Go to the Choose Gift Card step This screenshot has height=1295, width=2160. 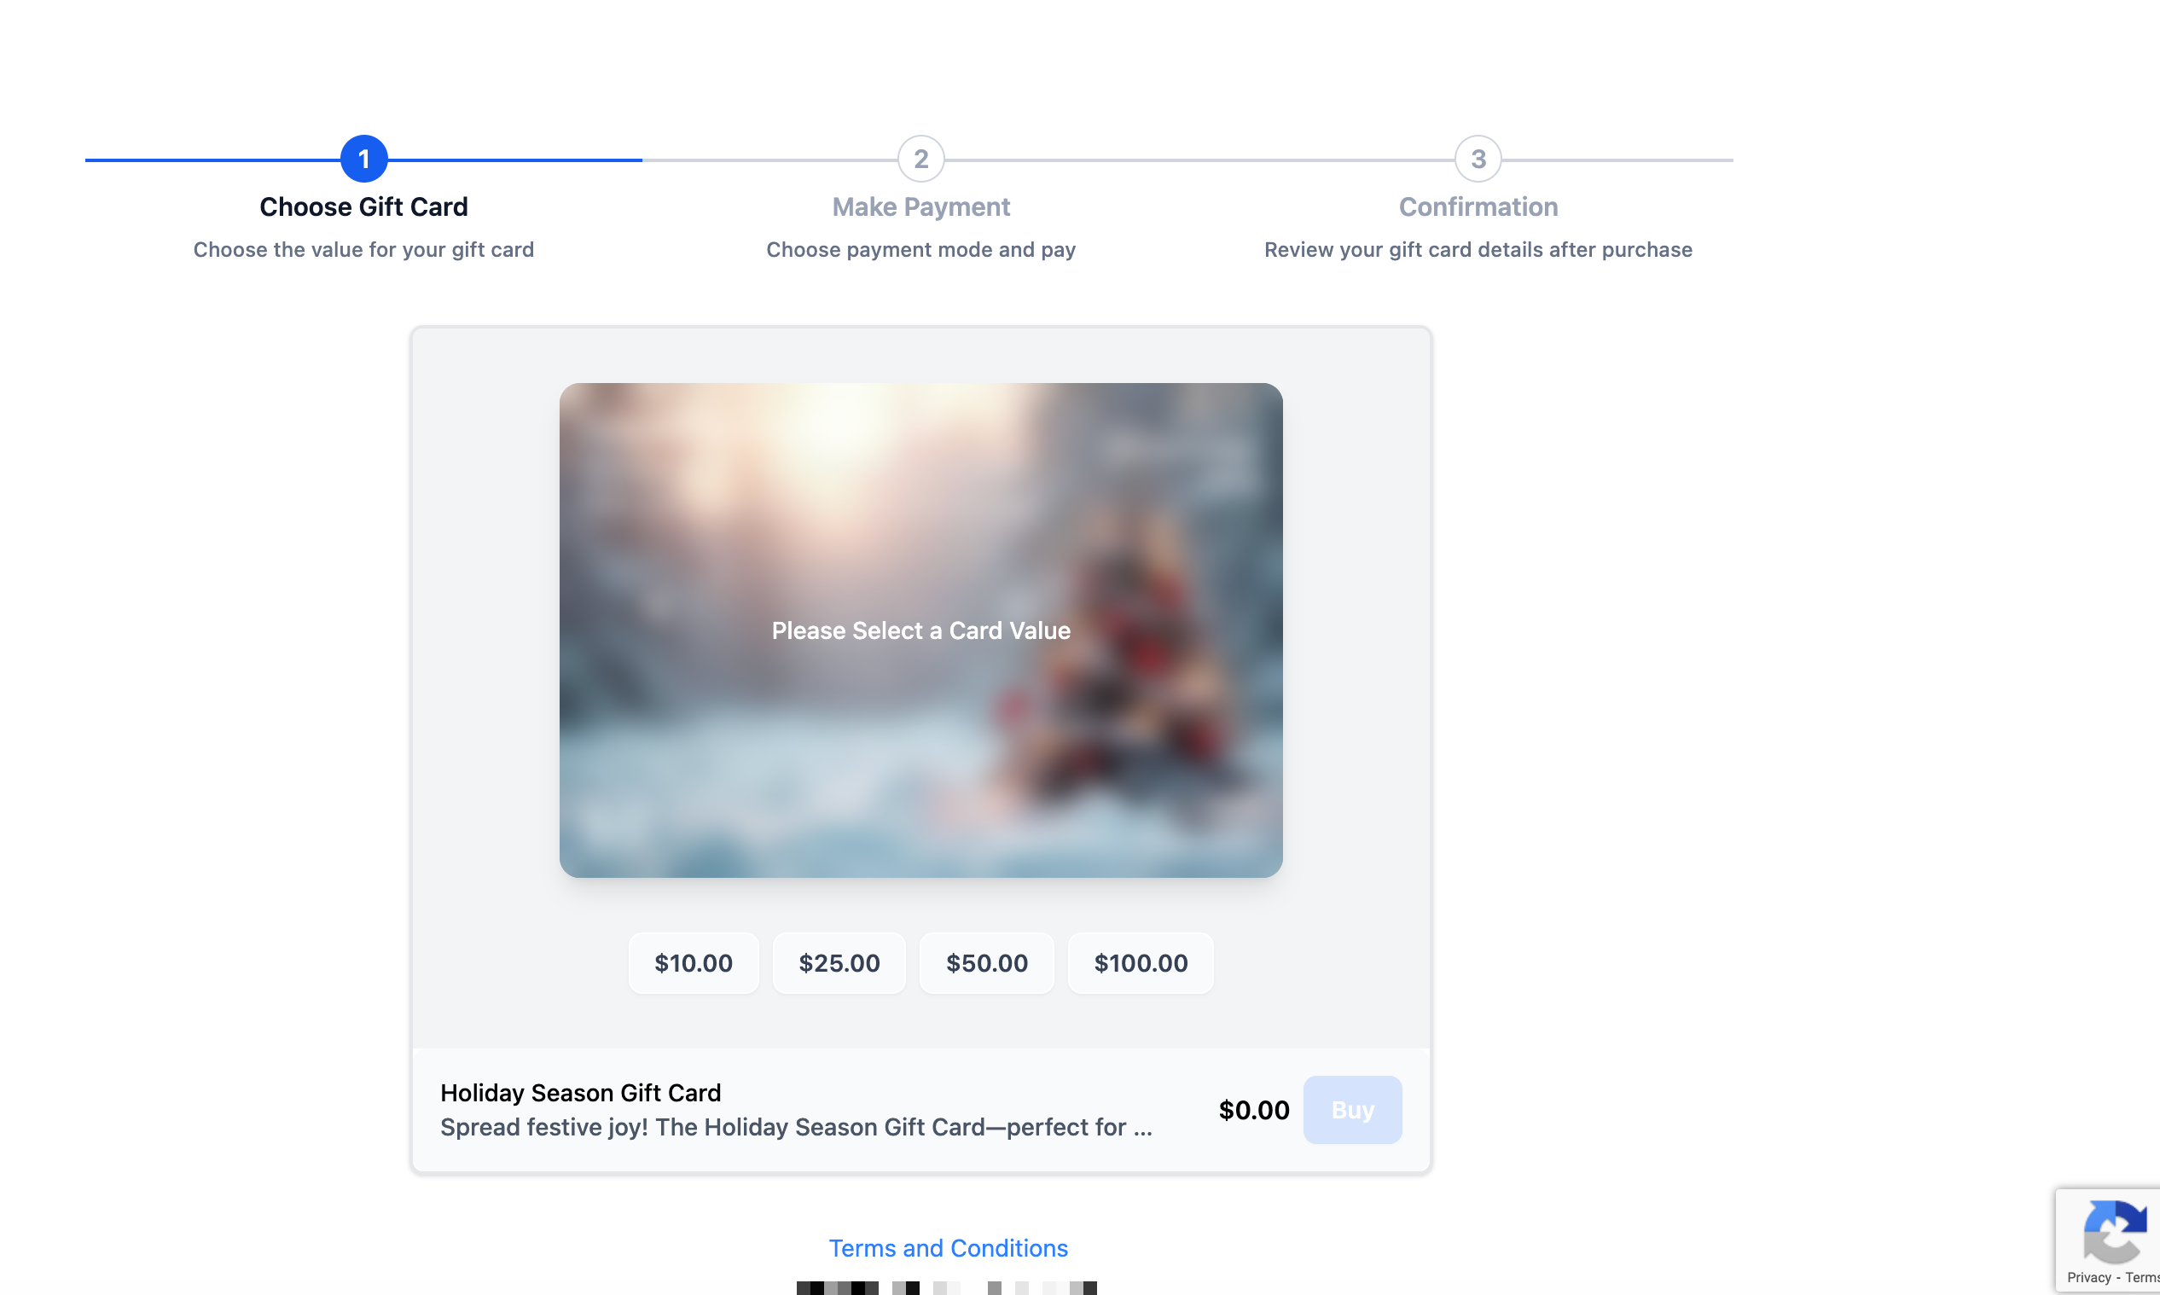point(363,206)
